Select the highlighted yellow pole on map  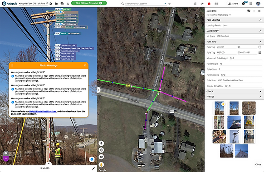128,86
